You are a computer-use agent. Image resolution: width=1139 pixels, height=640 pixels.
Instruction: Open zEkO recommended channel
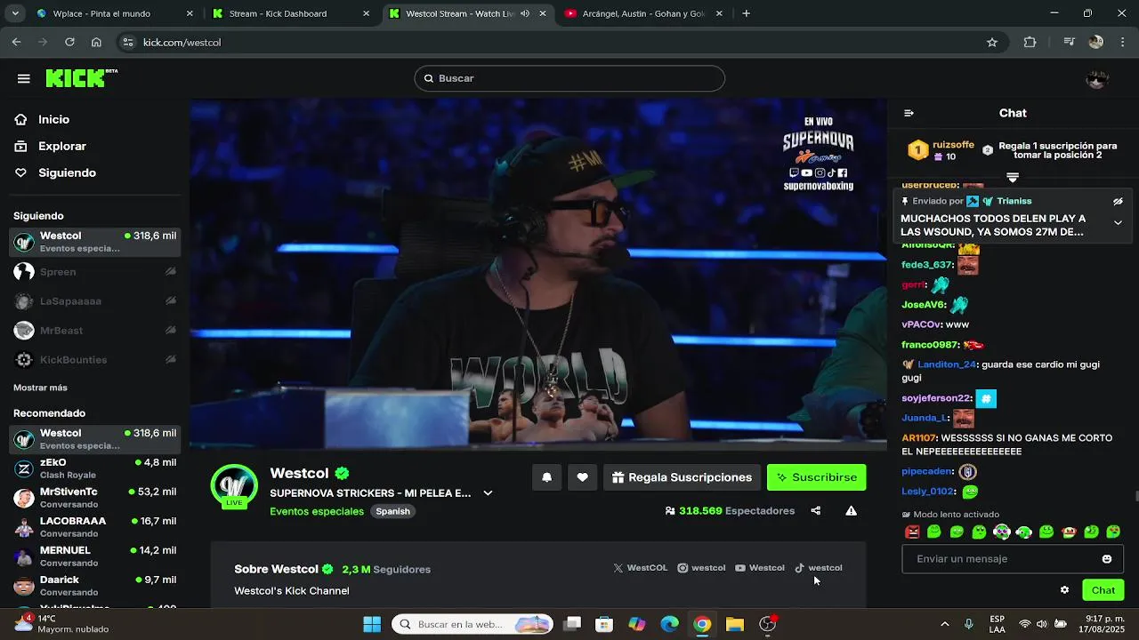pyautogui.click(x=95, y=468)
